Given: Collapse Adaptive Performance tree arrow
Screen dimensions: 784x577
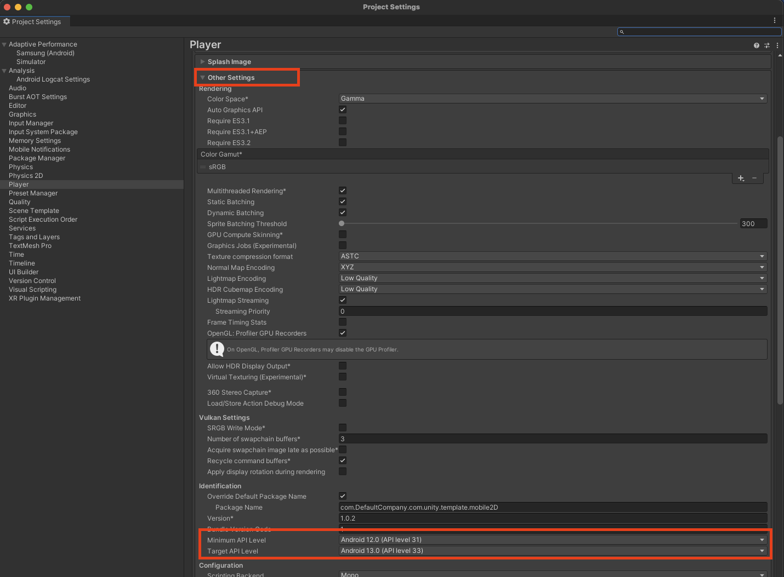Looking at the screenshot, I should (x=4, y=44).
